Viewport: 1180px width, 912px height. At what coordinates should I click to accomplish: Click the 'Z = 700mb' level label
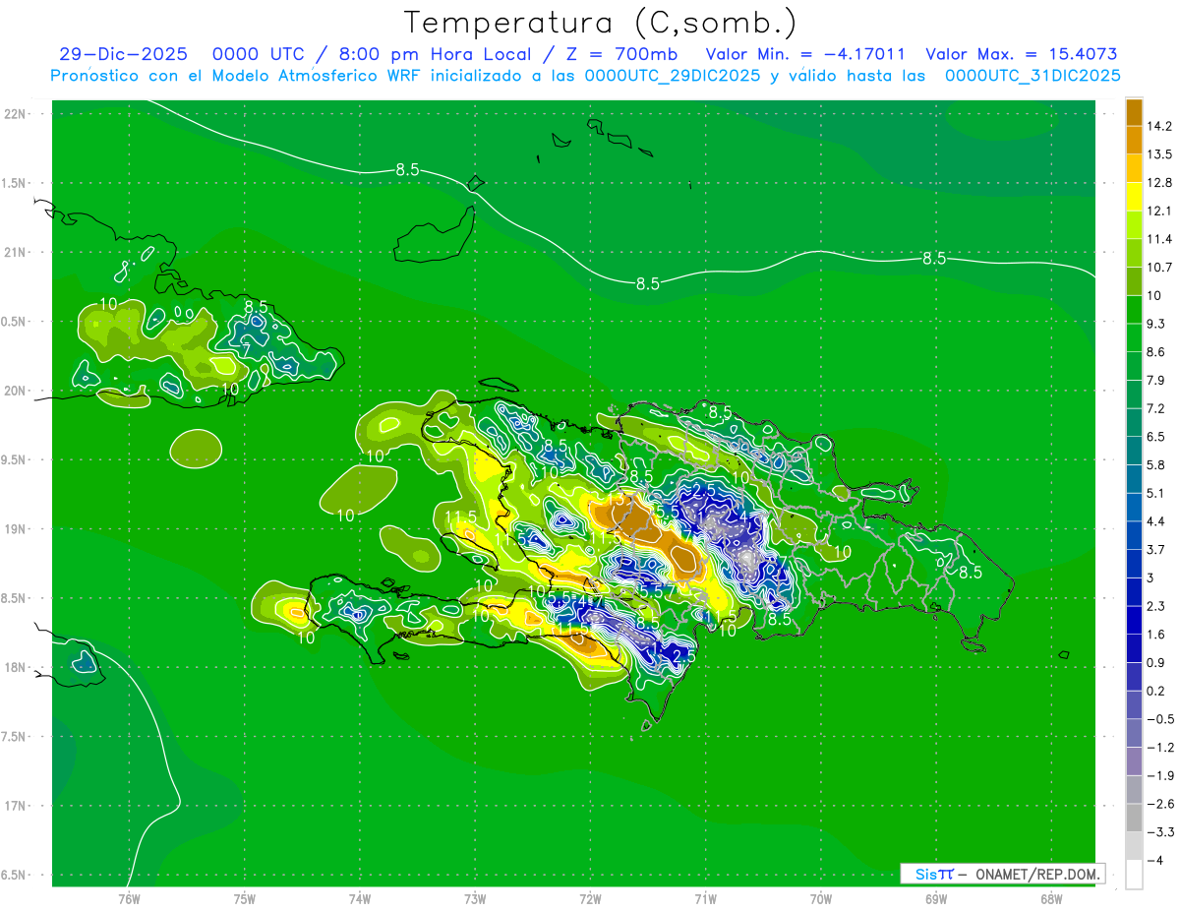[624, 55]
